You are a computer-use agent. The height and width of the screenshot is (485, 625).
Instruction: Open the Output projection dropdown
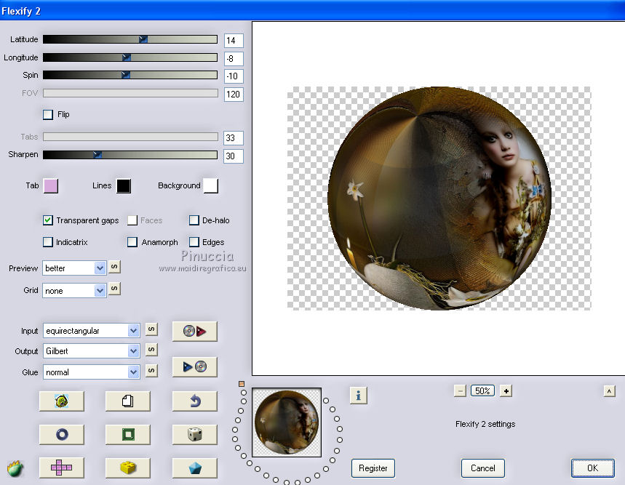91,350
